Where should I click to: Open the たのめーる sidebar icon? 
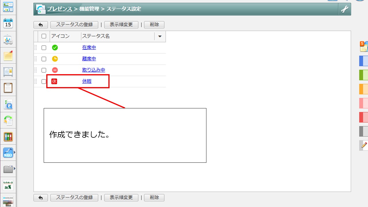point(8,185)
